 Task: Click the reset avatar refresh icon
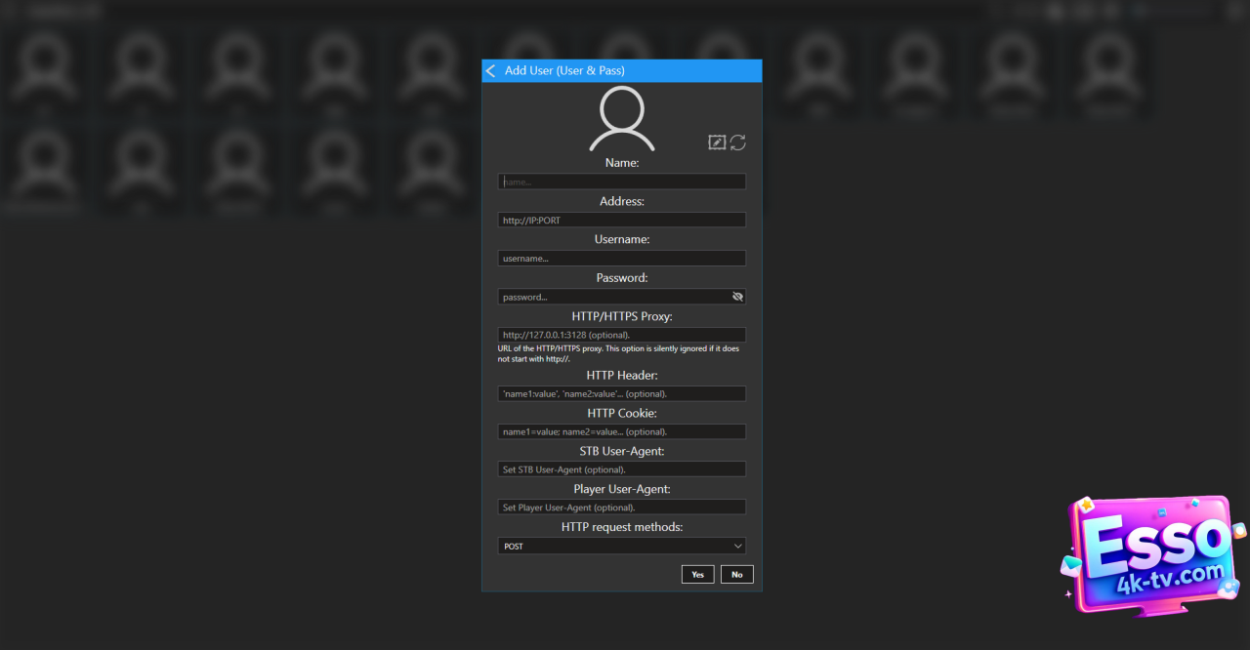pyautogui.click(x=738, y=142)
